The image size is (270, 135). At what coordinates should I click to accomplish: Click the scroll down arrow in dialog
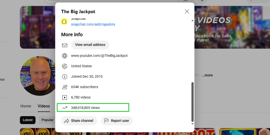192,124
